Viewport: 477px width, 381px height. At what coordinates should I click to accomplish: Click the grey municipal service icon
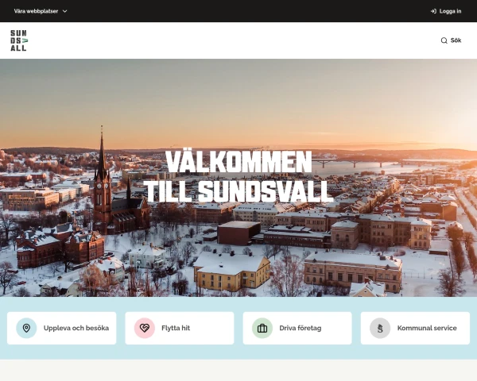pos(380,328)
